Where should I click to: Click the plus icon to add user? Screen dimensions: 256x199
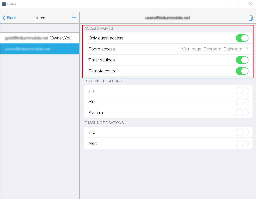[x=74, y=18]
